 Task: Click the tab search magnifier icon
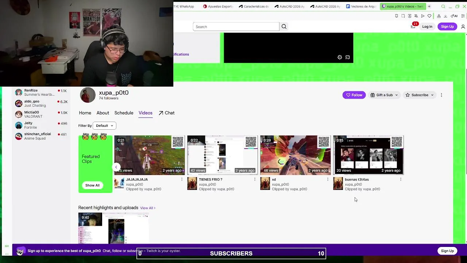tap(443, 6)
